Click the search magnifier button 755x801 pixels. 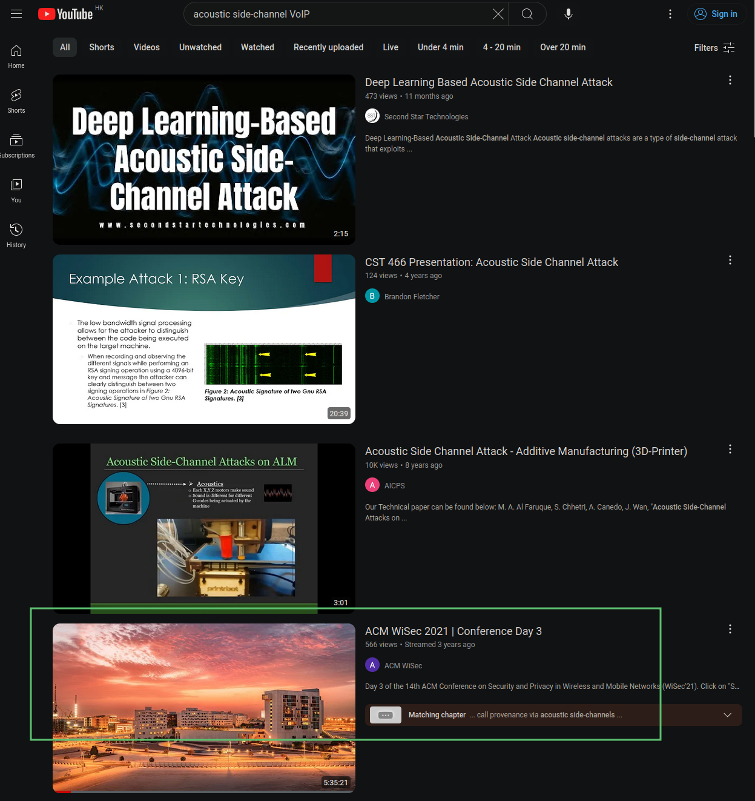pyautogui.click(x=527, y=14)
